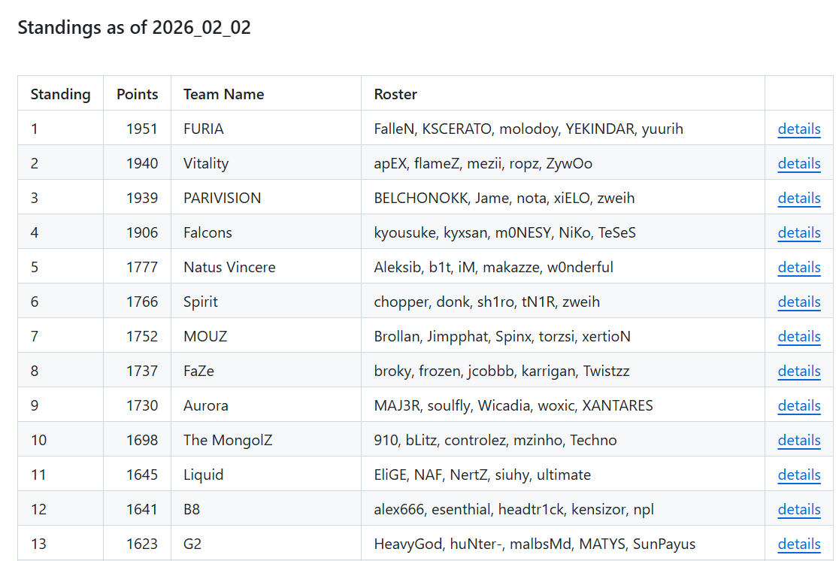Click roster starting with BELCHONOKK, Jame
This screenshot has width=836, height=561.
point(504,199)
